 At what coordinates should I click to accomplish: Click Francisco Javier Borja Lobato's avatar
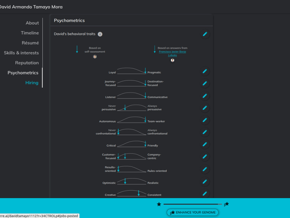[173, 60]
